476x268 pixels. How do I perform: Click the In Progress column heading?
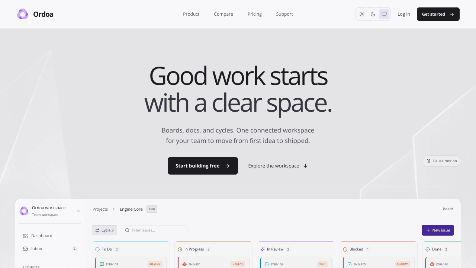click(x=194, y=249)
